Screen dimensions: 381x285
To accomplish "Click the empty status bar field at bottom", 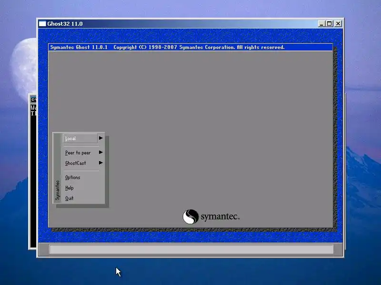I will [x=191, y=249].
